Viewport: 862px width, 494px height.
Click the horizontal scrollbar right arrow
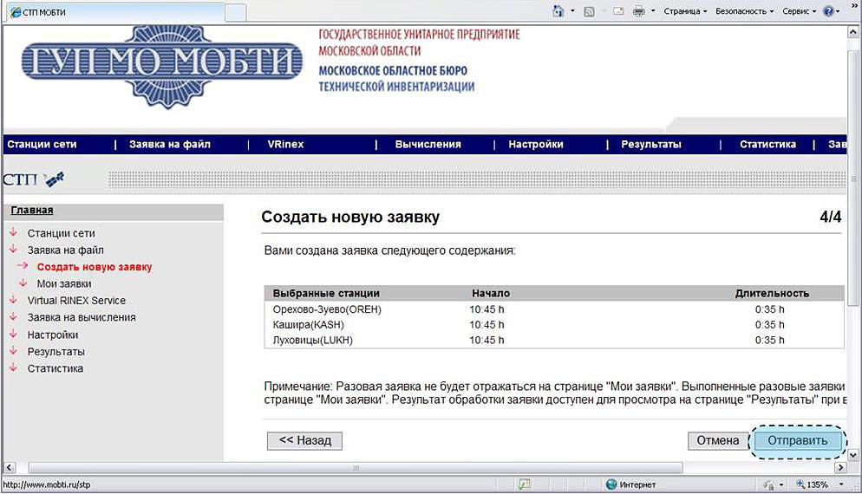coord(840,468)
